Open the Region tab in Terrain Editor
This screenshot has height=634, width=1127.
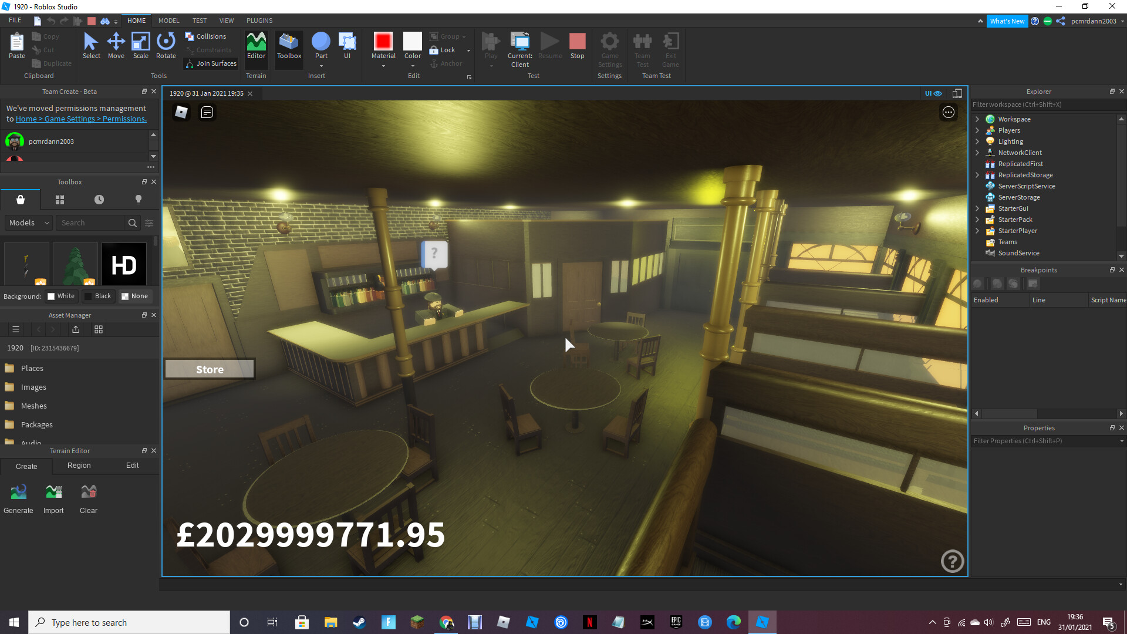[79, 466]
